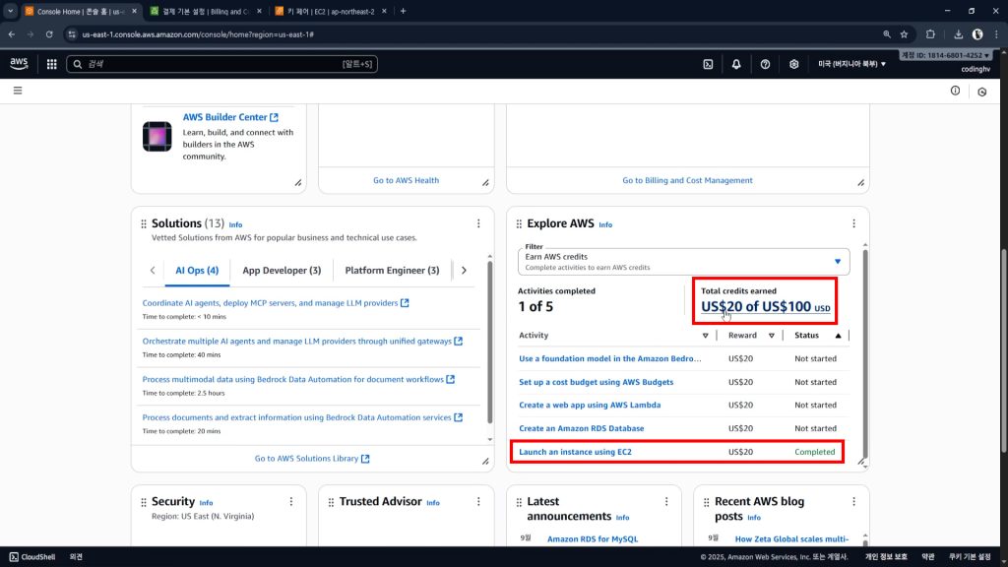Open Latest announcements widget three-dot menu

(666, 501)
